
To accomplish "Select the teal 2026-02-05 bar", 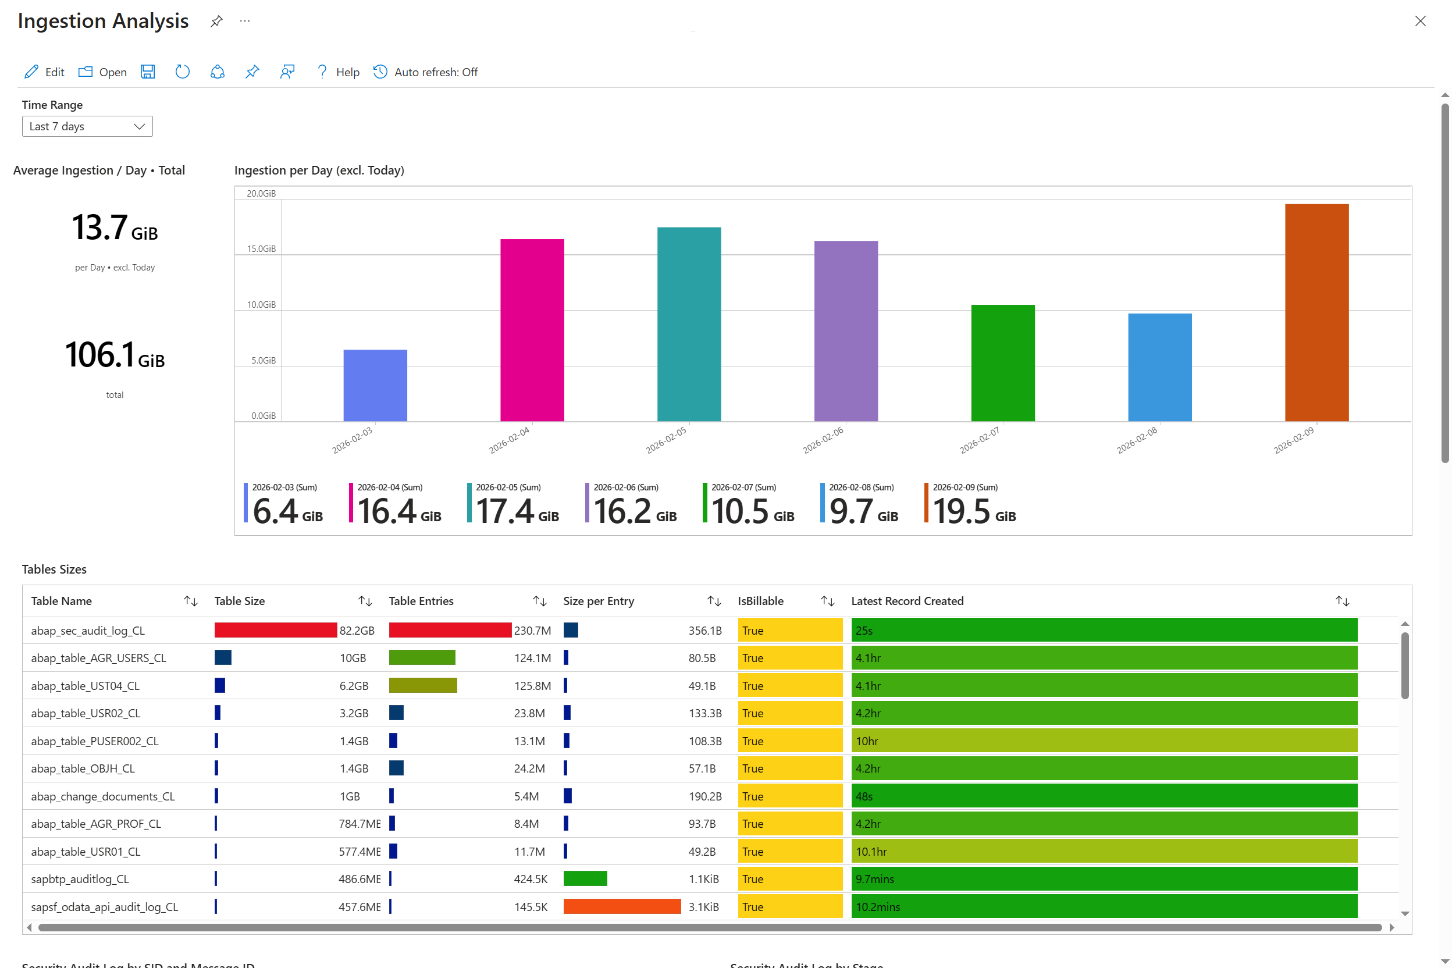I will (689, 325).
